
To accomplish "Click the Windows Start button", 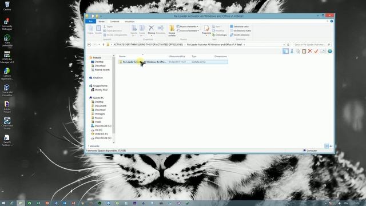I will coord(3,203).
